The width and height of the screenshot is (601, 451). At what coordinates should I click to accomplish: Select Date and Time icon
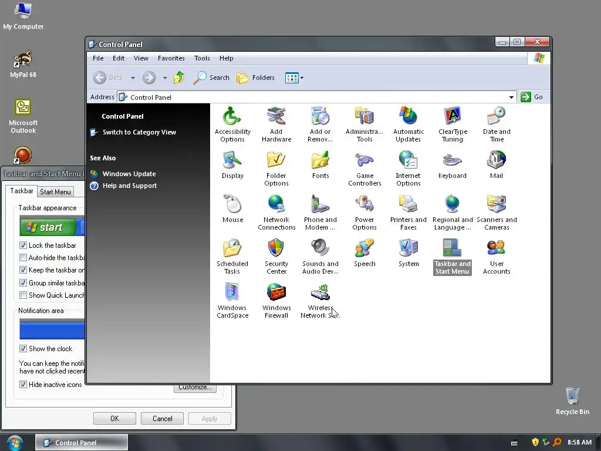click(x=497, y=116)
